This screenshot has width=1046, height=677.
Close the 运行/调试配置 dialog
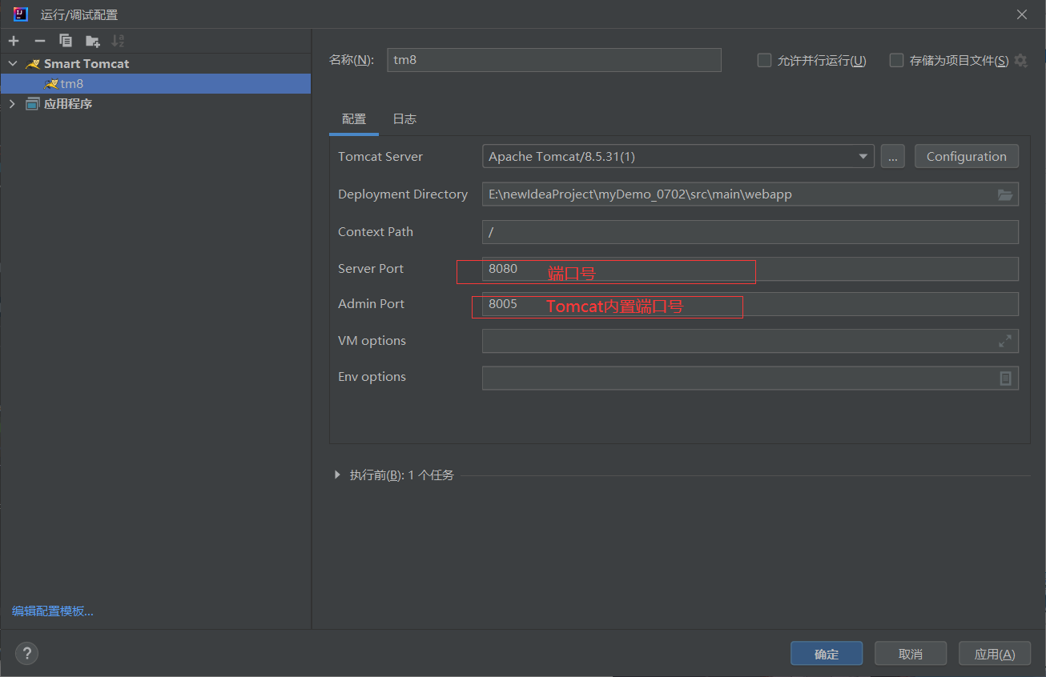(x=1022, y=14)
